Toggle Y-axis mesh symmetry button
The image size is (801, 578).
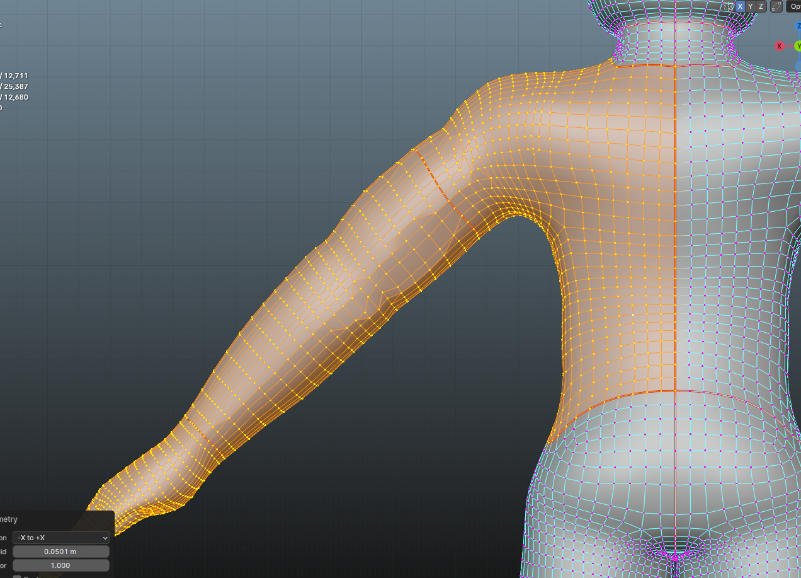pos(751,6)
